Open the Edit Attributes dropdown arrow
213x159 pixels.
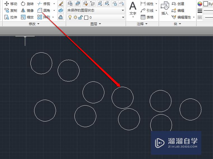[194, 17]
